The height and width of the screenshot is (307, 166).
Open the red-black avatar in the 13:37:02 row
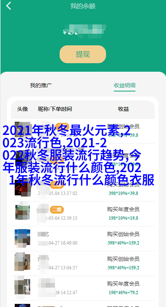coord(22,188)
